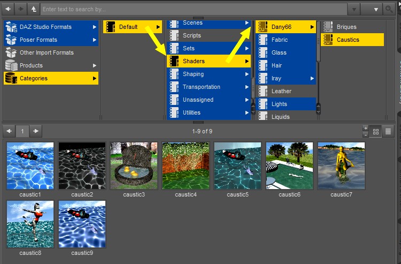Go to the previous results page
The height and width of the screenshot is (264, 401).
tap(9, 131)
